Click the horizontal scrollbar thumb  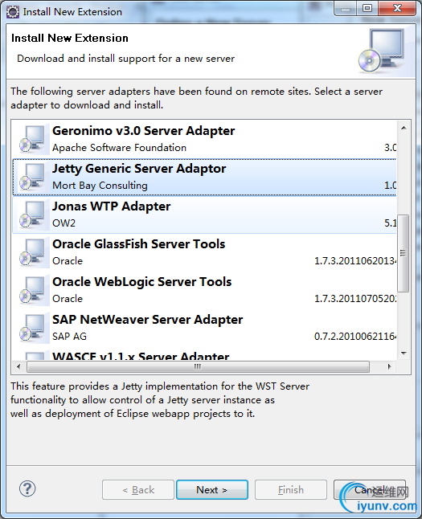198,366
